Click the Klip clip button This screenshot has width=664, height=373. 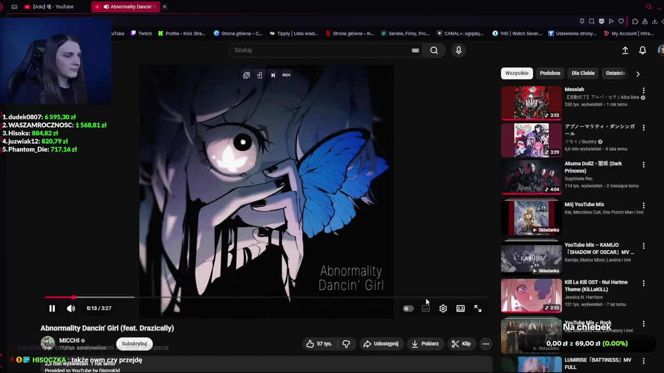tap(461, 343)
